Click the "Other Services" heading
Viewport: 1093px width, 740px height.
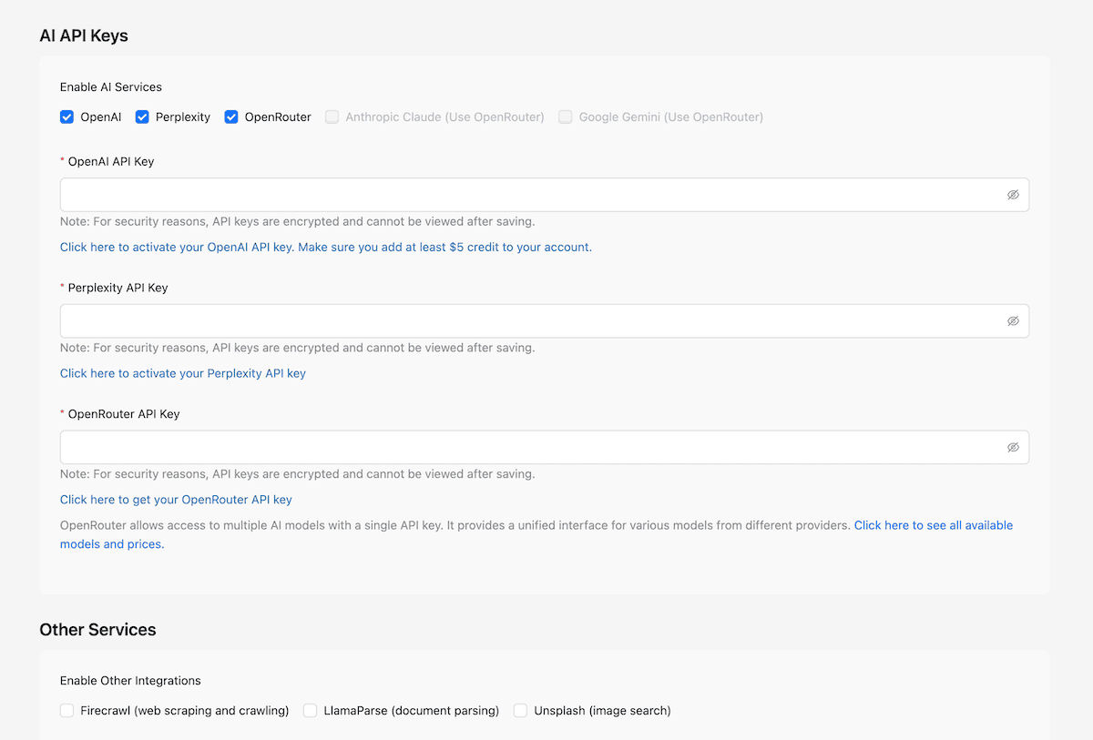click(x=97, y=630)
